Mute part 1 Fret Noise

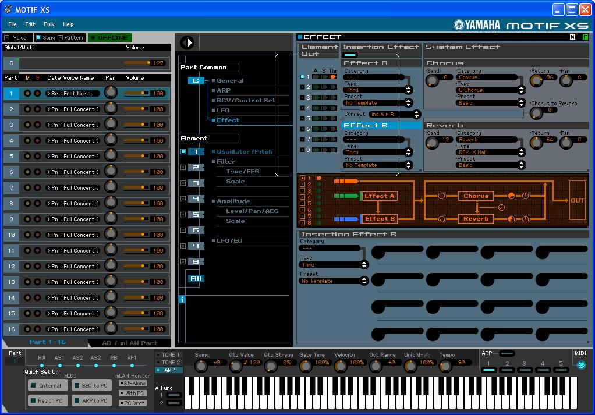pos(27,93)
